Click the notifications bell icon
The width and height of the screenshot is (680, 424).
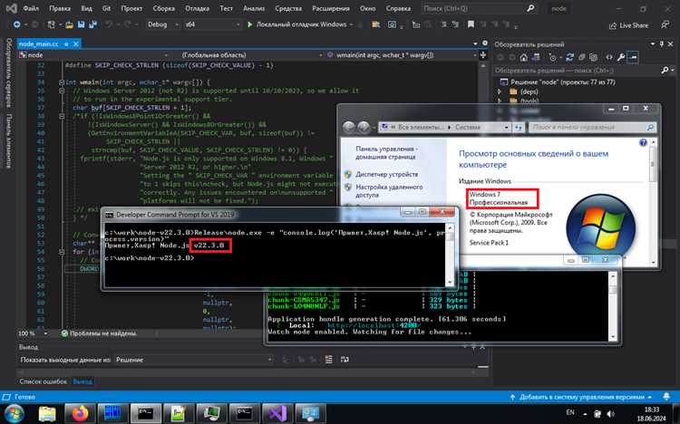pyautogui.click(x=666, y=397)
